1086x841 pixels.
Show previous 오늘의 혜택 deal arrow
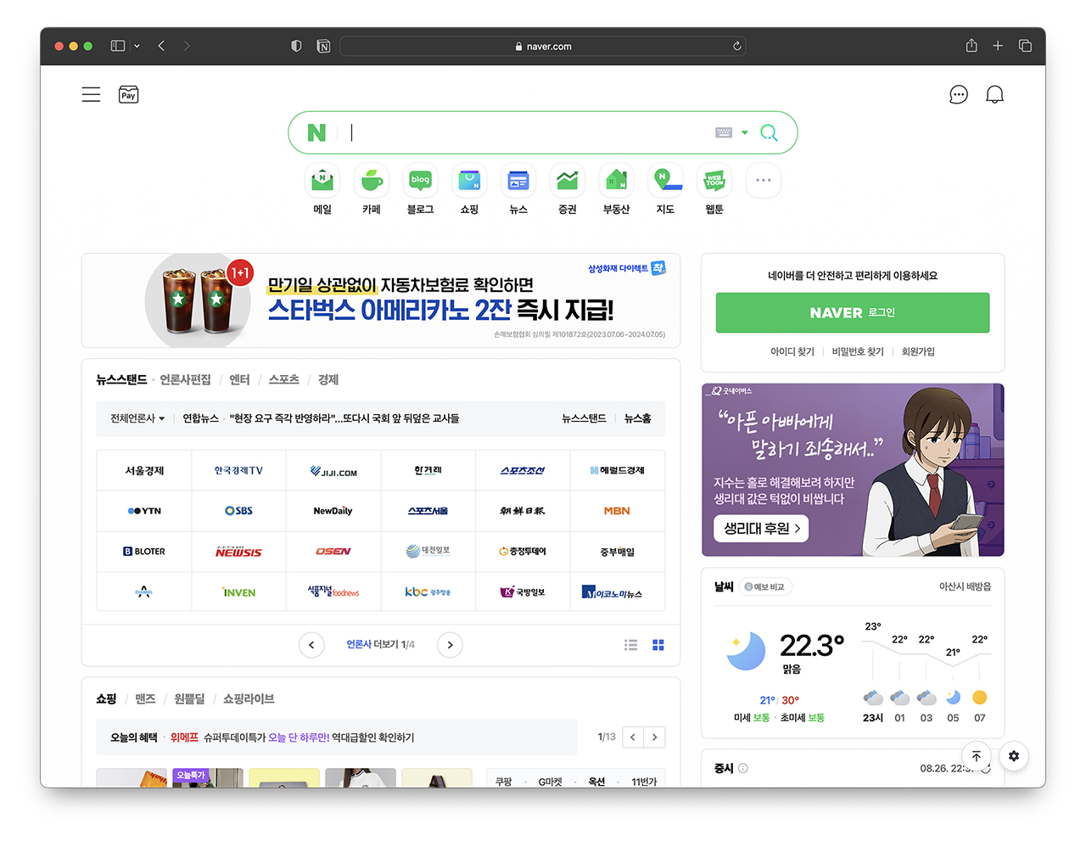pos(633,737)
